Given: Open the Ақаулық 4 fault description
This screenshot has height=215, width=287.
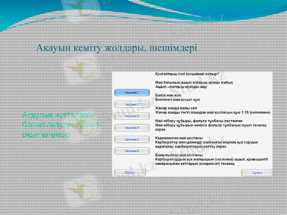Looking at the screenshot, I should coord(132,128).
